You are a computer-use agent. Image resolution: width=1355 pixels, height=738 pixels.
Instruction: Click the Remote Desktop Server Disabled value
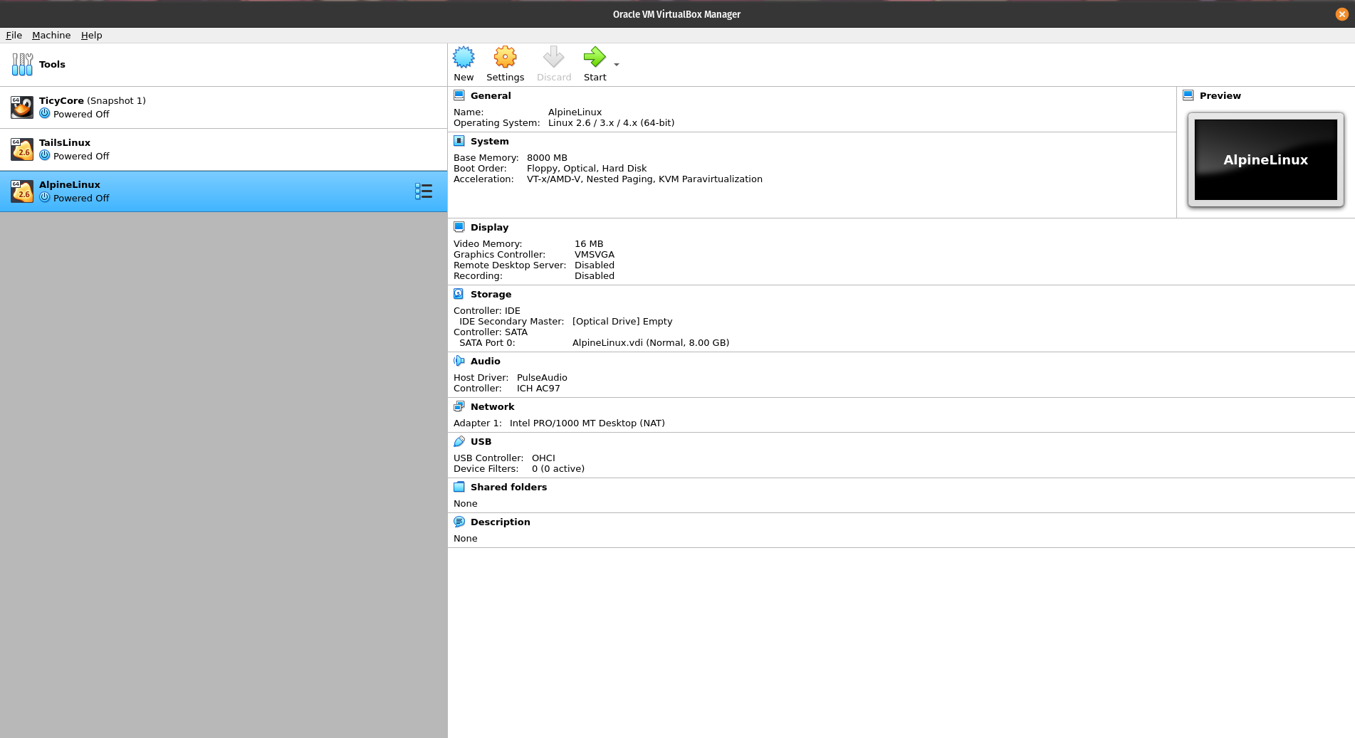point(595,265)
